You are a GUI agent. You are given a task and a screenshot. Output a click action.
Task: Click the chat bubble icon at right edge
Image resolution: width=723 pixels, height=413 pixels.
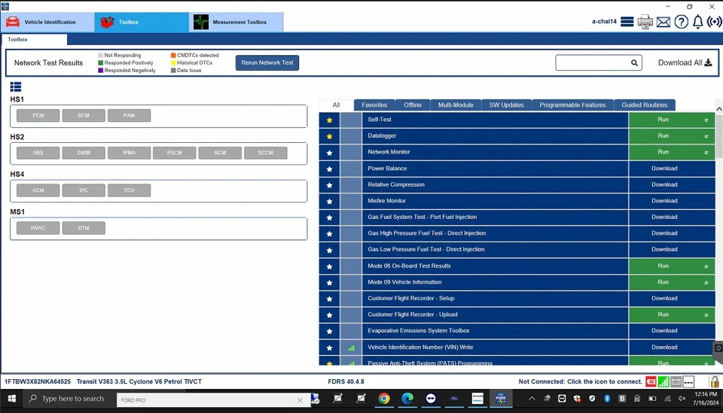[x=718, y=348]
